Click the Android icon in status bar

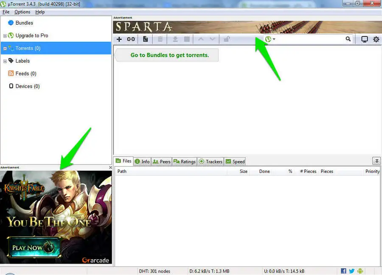(360, 271)
